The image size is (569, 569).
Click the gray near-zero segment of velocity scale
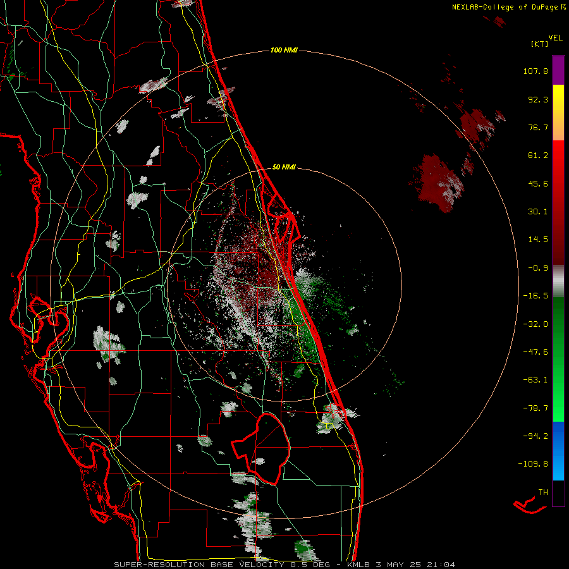point(558,281)
